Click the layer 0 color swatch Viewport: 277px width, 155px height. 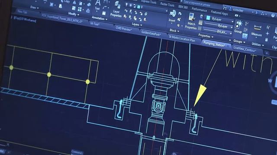(138, 7)
